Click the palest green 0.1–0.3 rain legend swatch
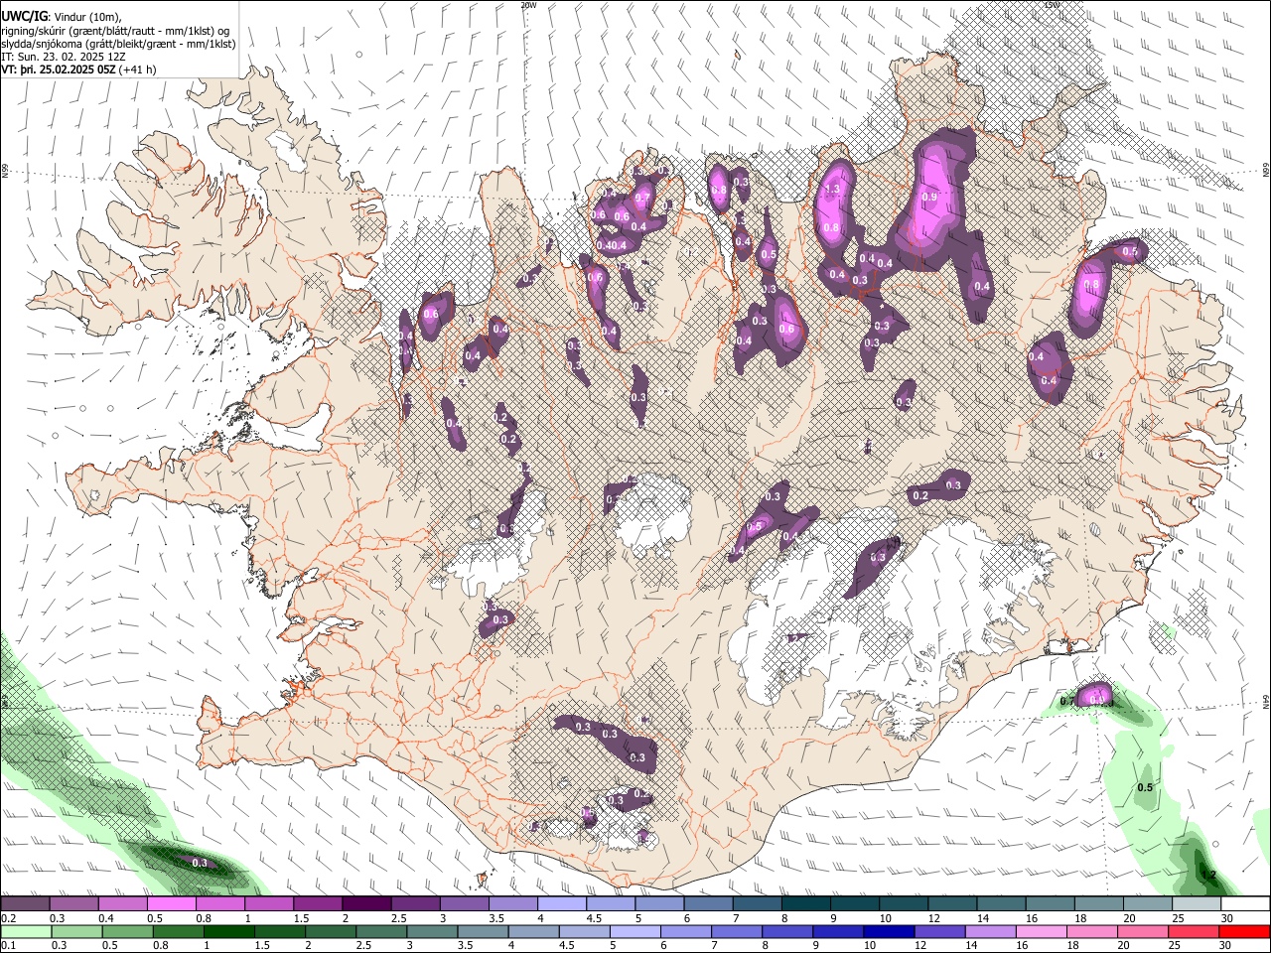The image size is (1271, 953). (25, 932)
